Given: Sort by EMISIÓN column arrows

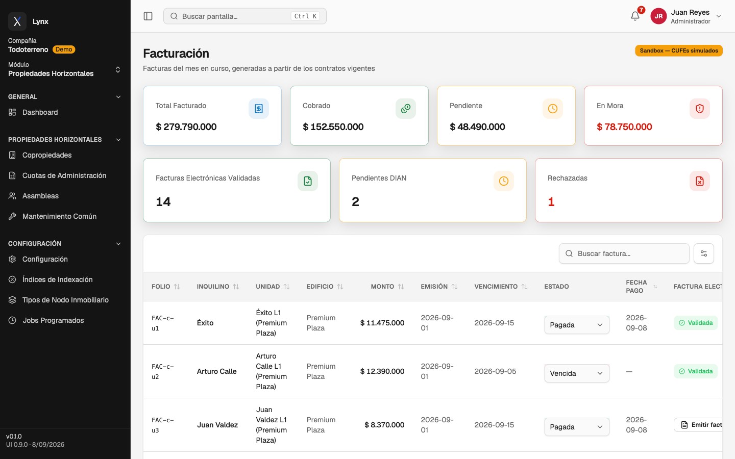Looking at the screenshot, I should pos(454,287).
